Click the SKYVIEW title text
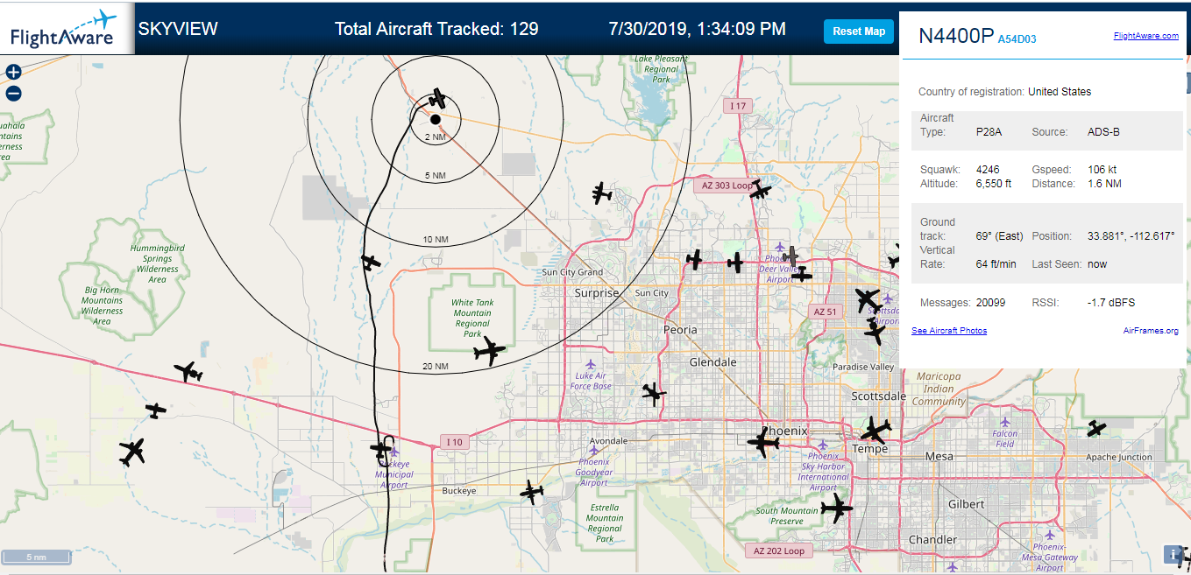The image size is (1191, 575). click(178, 29)
